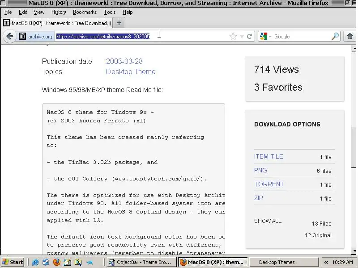Open the History menu
The width and height of the screenshot is (358, 268).
(59, 12)
